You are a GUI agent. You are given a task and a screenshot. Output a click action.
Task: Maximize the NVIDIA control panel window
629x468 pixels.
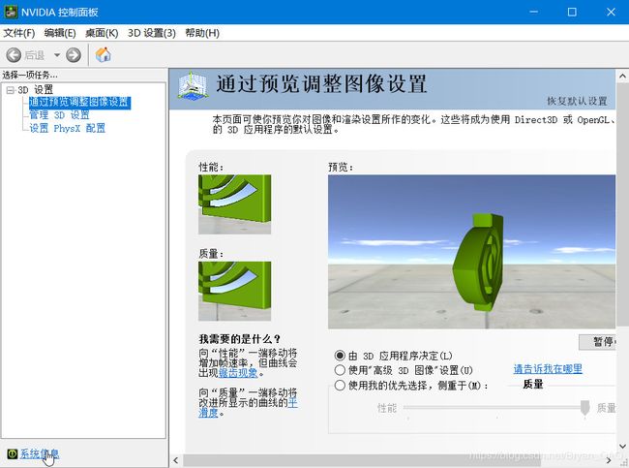coord(572,12)
